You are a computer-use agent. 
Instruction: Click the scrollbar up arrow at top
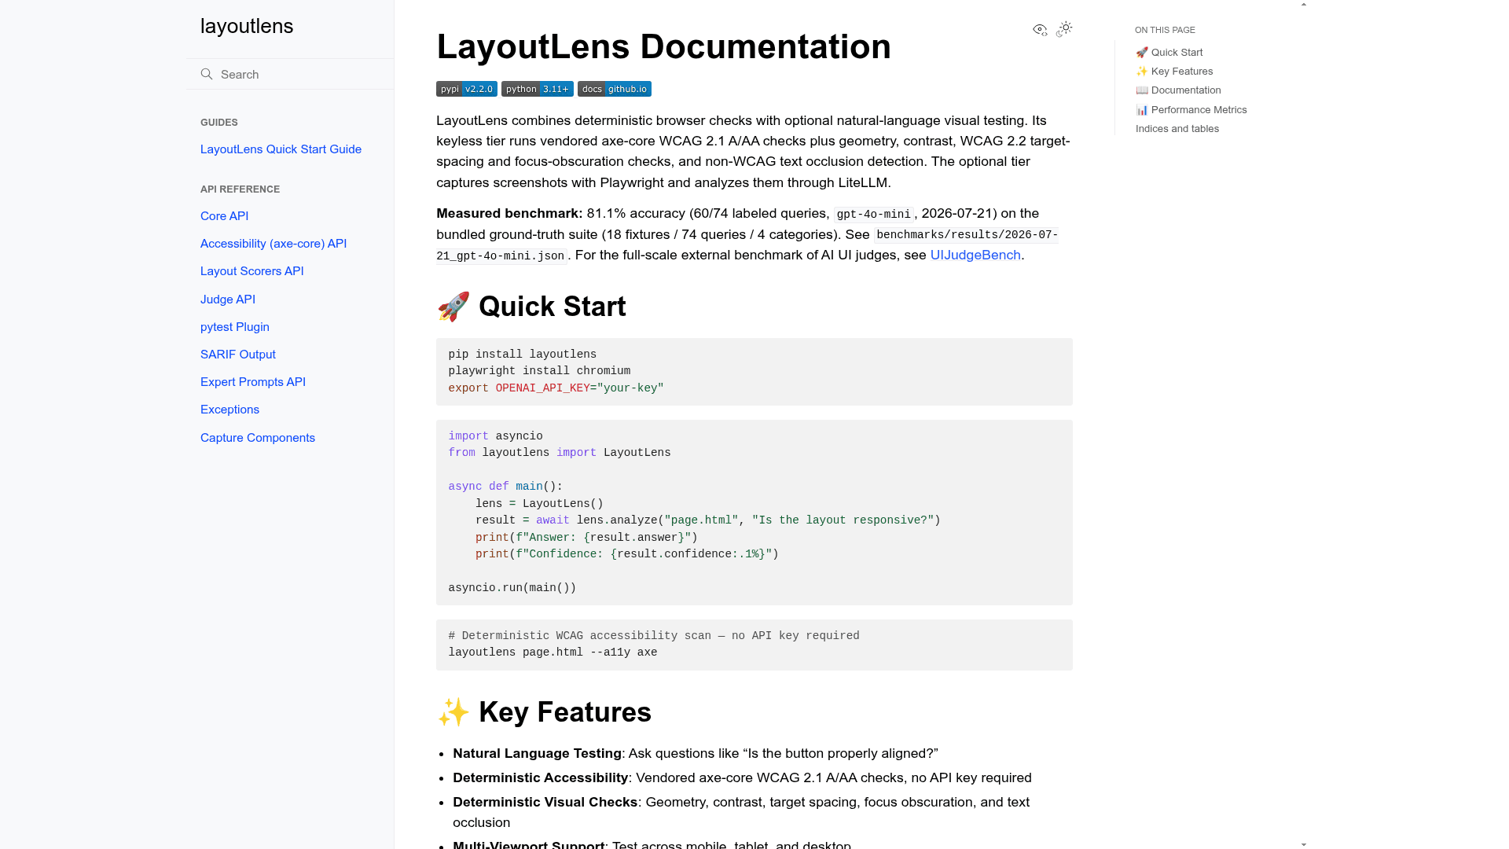(1304, 5)
